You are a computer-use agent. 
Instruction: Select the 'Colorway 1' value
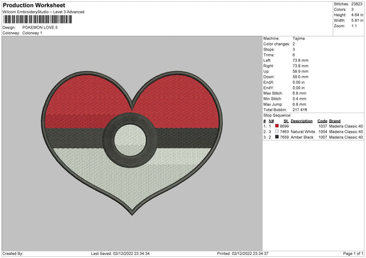(32, 33)
